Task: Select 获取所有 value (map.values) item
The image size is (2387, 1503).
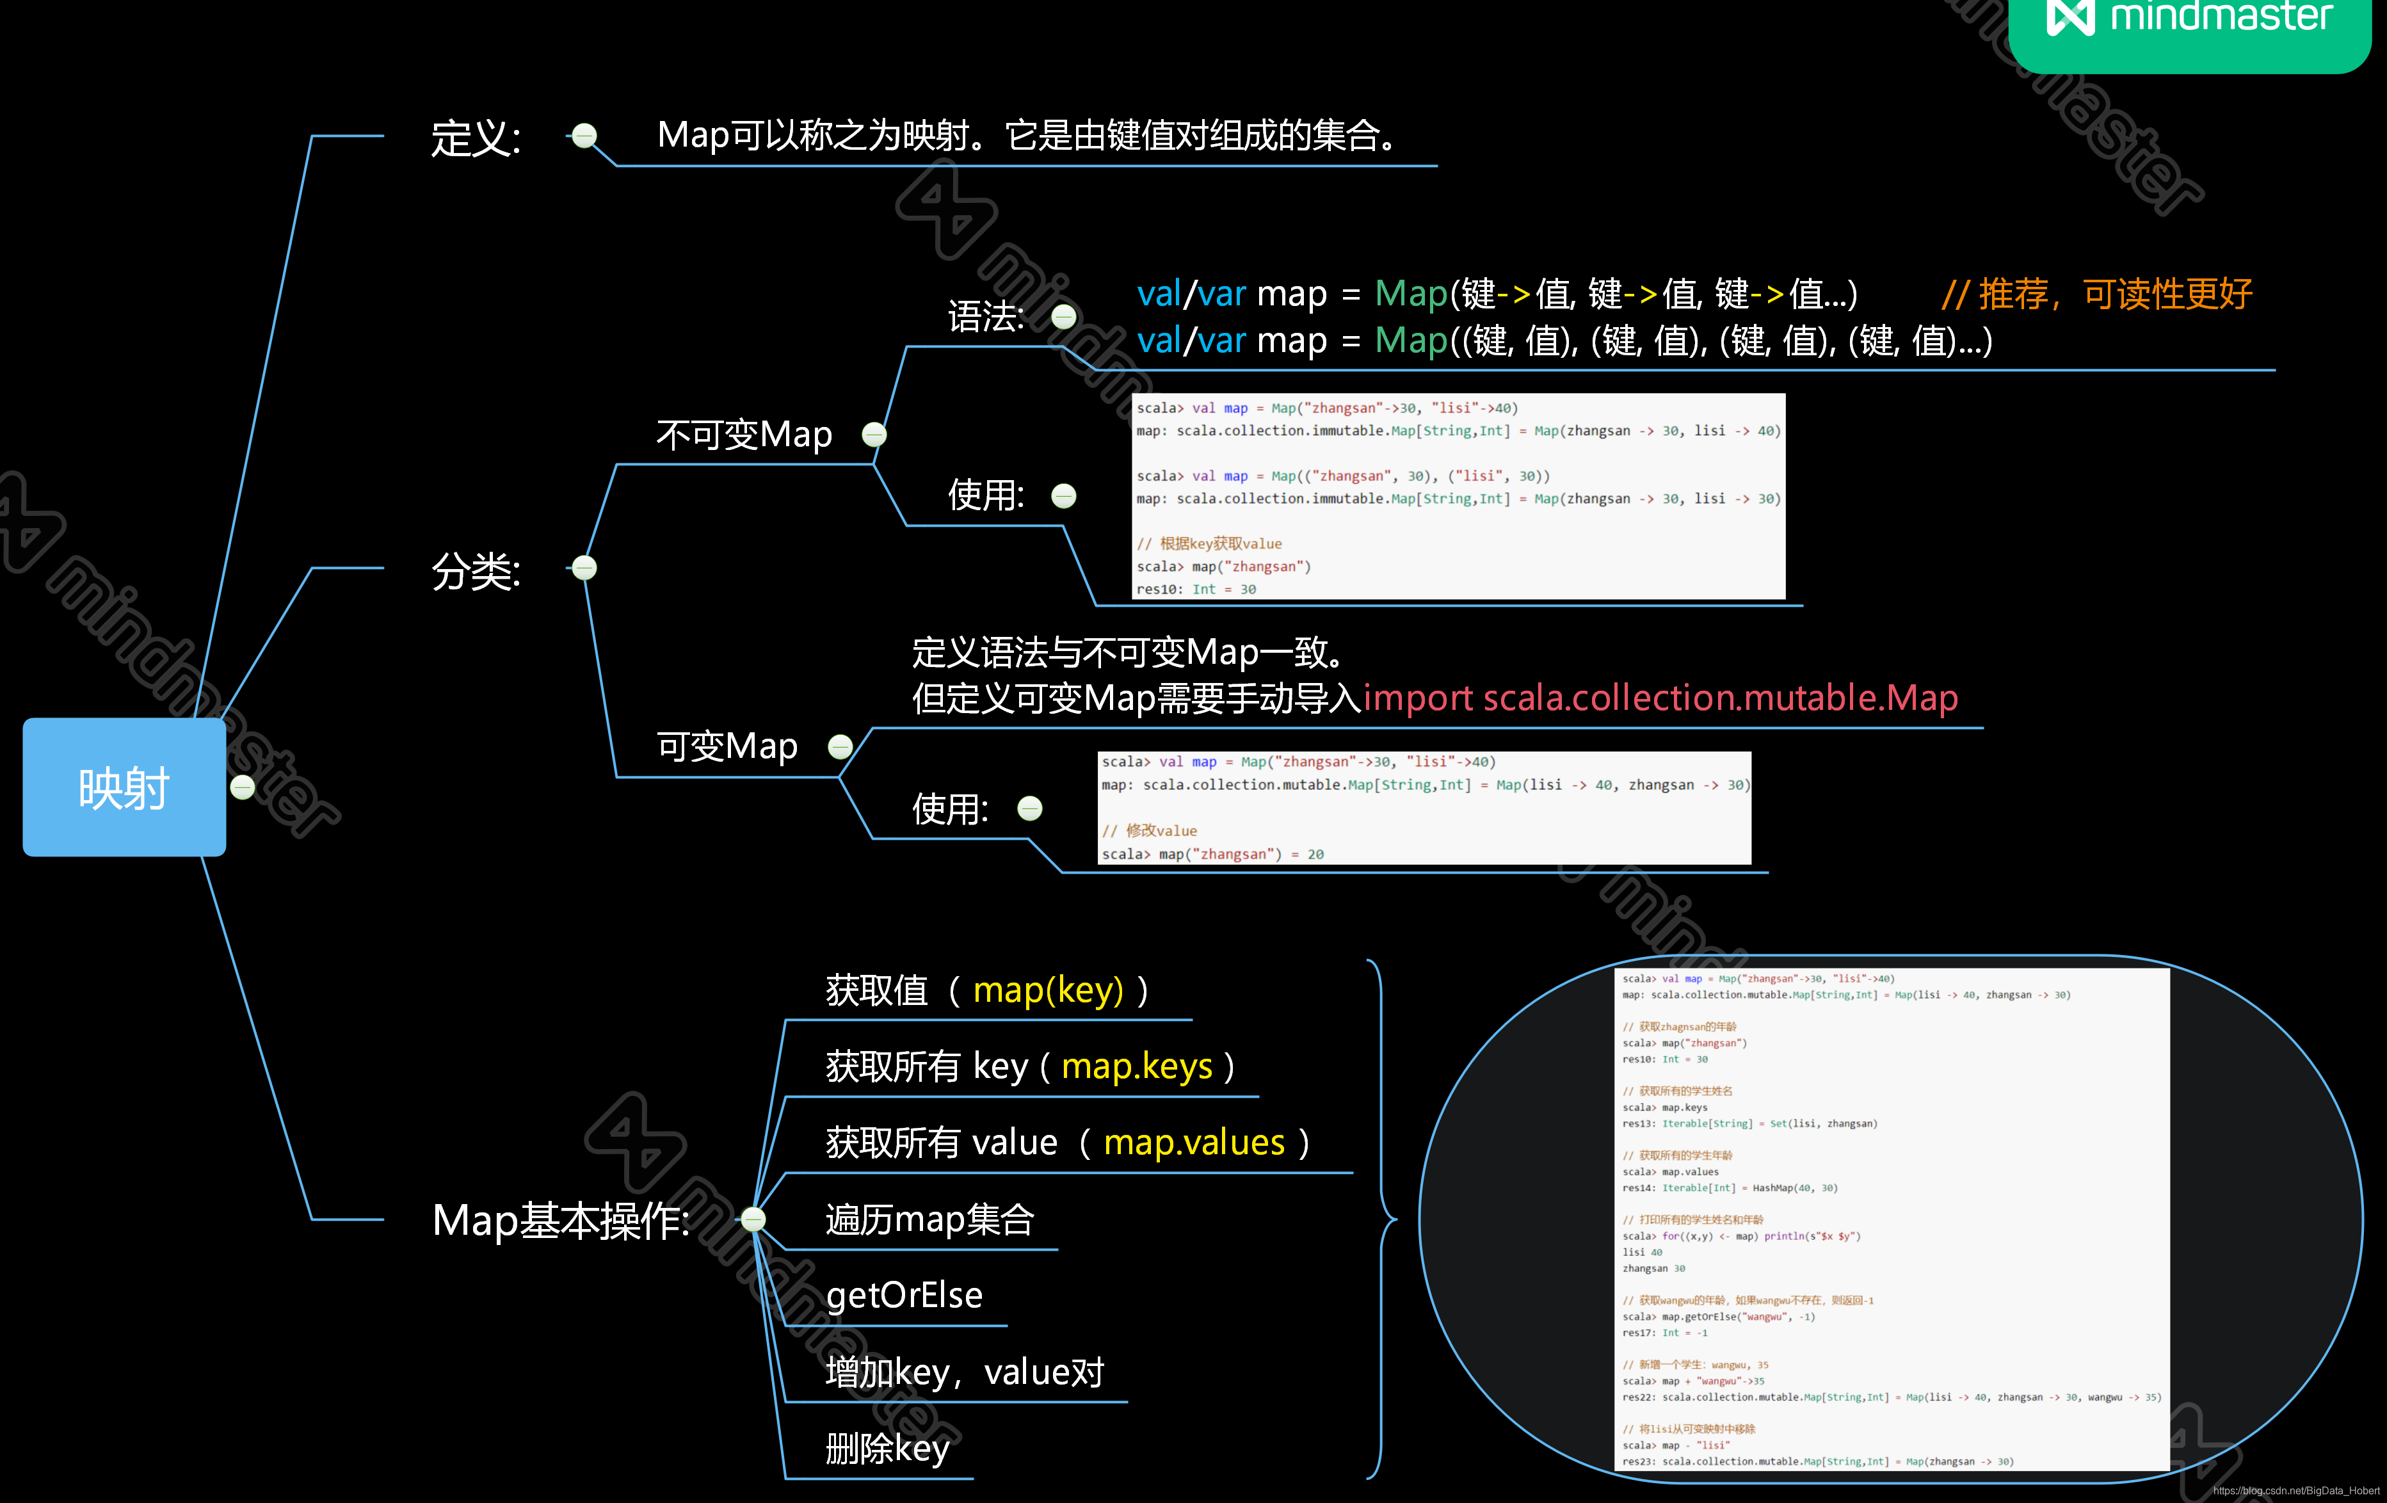Action: coord(1068,1143)
